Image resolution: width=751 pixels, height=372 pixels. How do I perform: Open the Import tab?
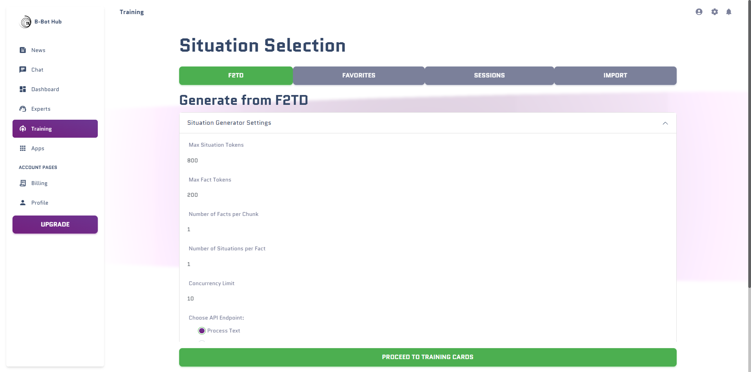pos(615,75)
